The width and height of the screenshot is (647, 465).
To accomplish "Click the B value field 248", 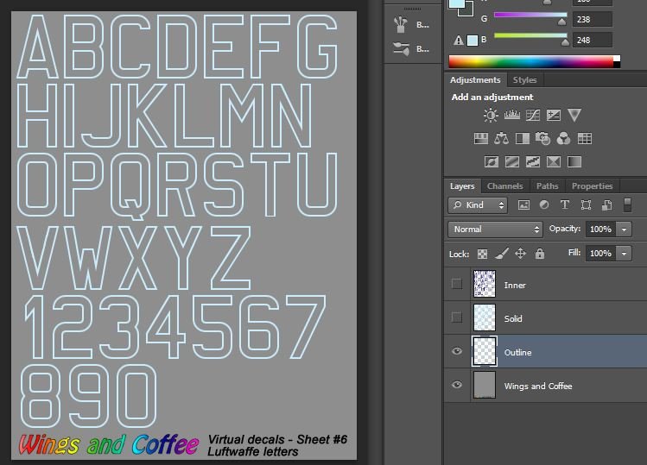I will click(592, 40).
